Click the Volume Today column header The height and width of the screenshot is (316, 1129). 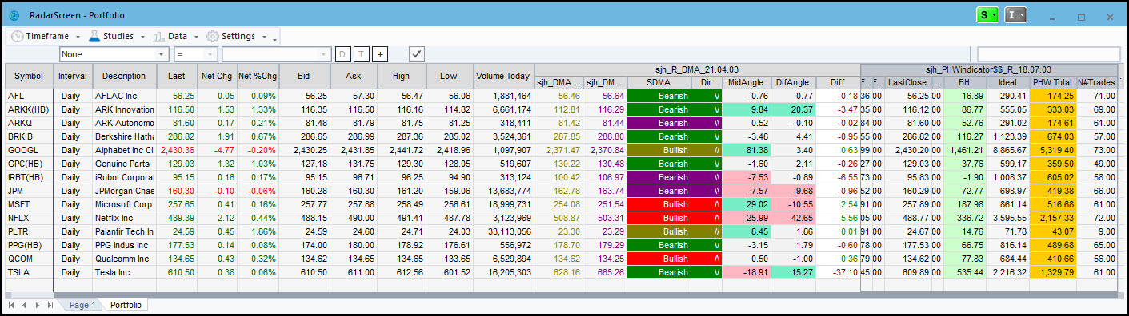coord(503,77)
